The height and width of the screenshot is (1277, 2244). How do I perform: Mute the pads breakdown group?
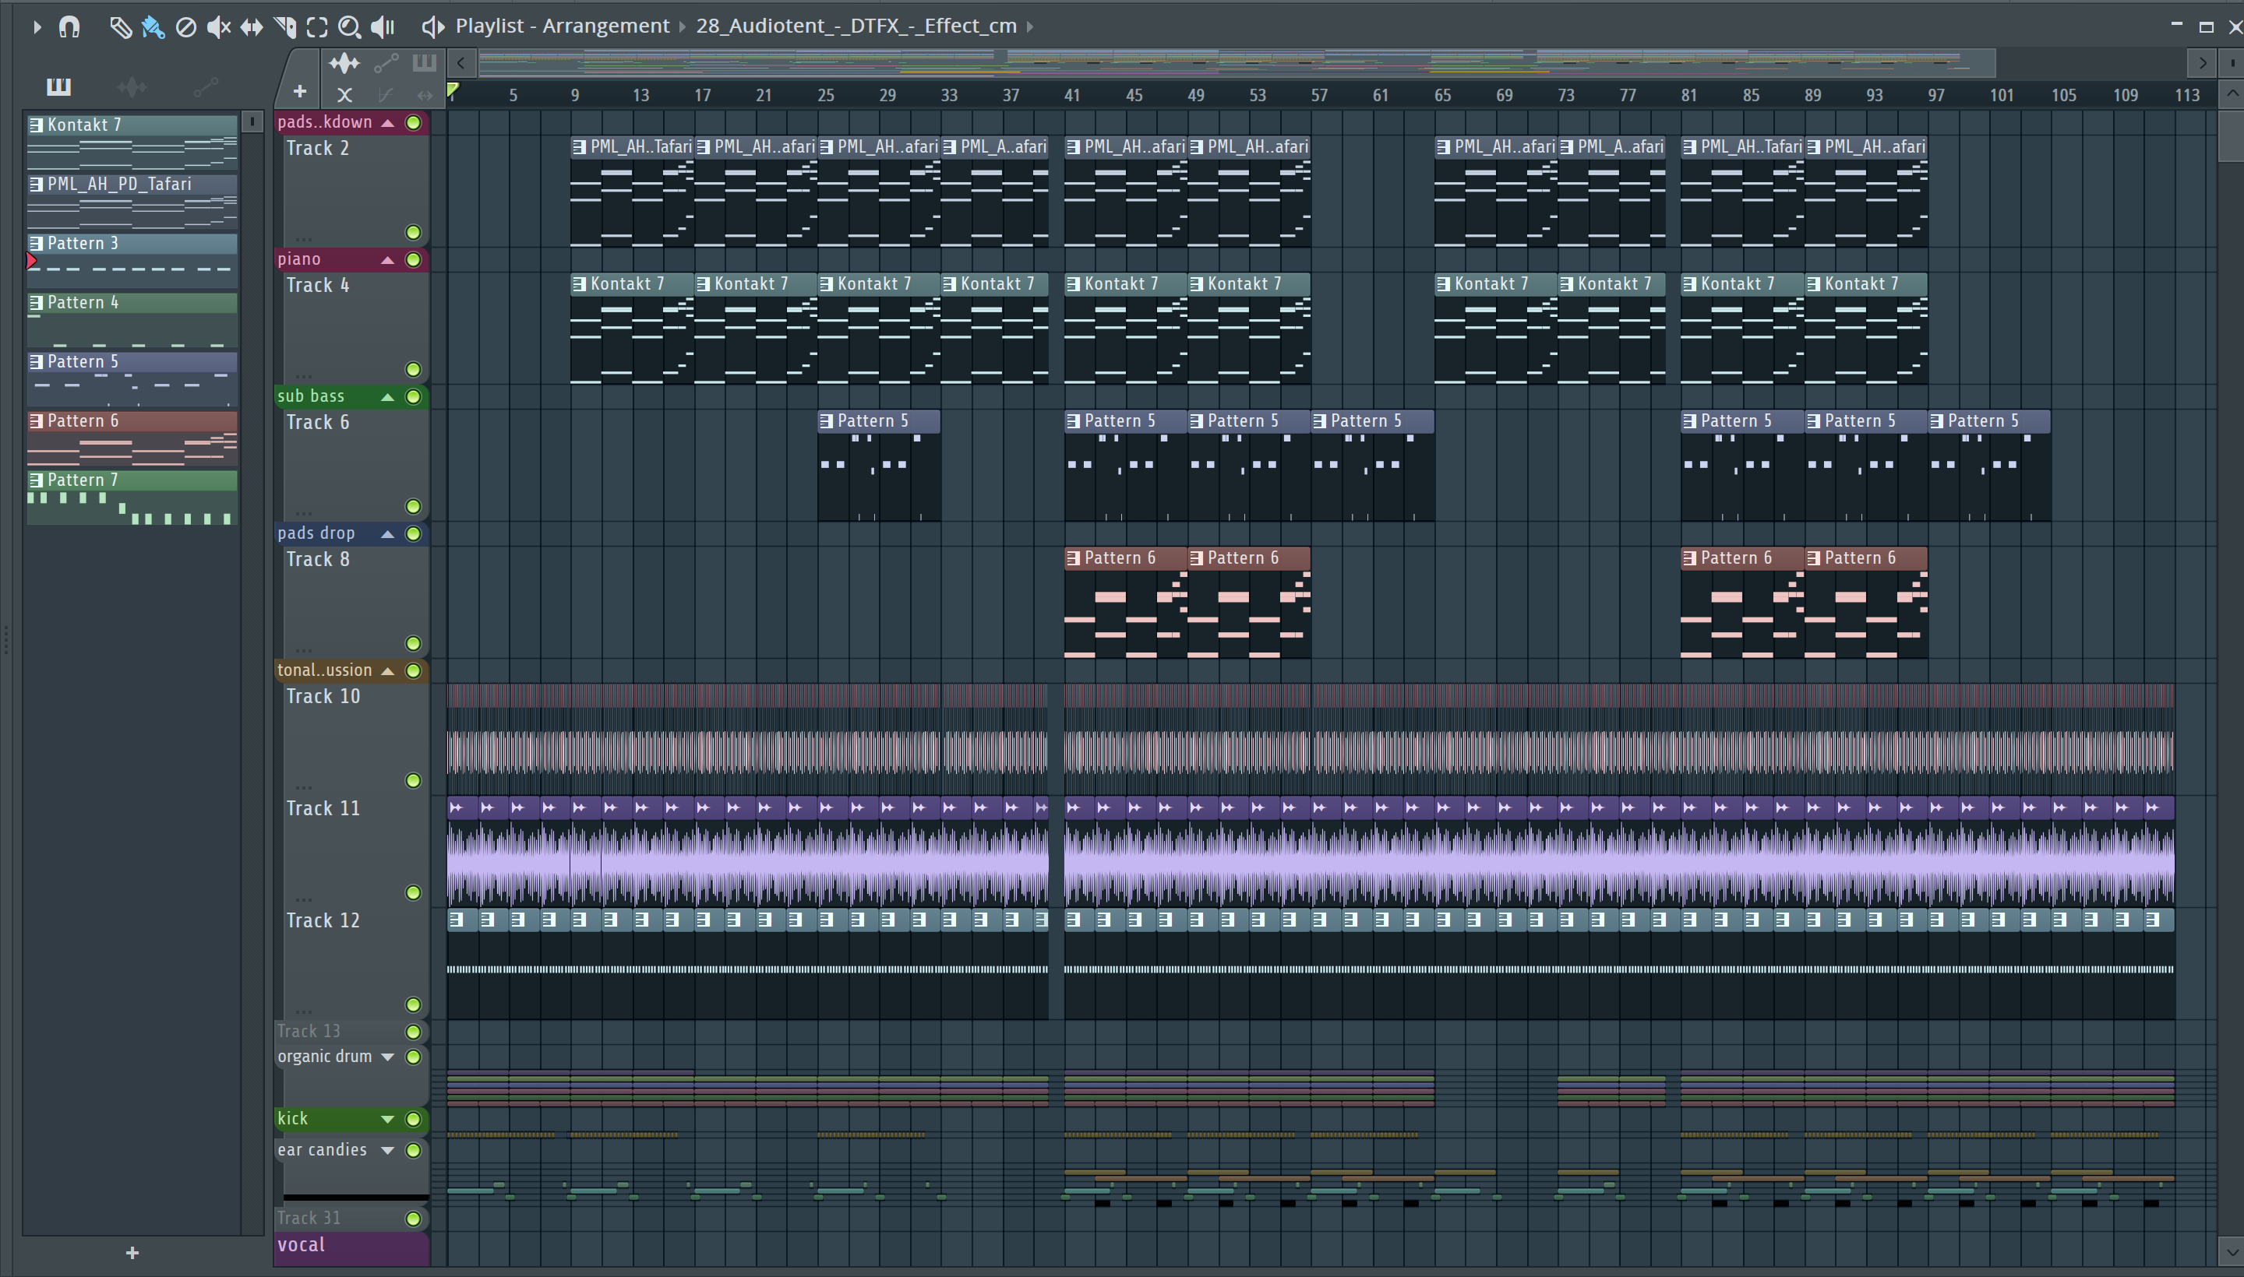click(412, 123)
